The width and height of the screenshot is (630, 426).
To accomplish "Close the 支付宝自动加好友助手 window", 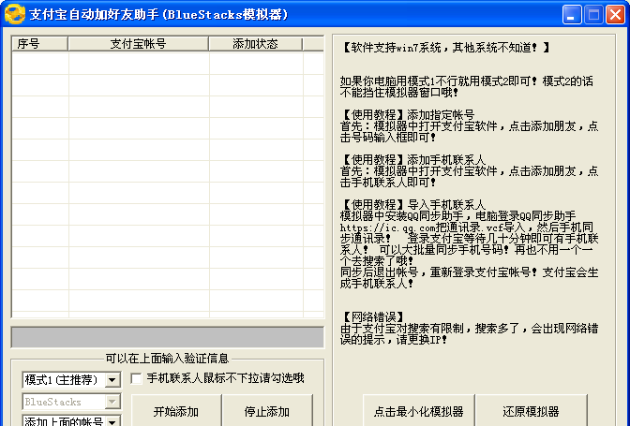I will coord(615,15).
